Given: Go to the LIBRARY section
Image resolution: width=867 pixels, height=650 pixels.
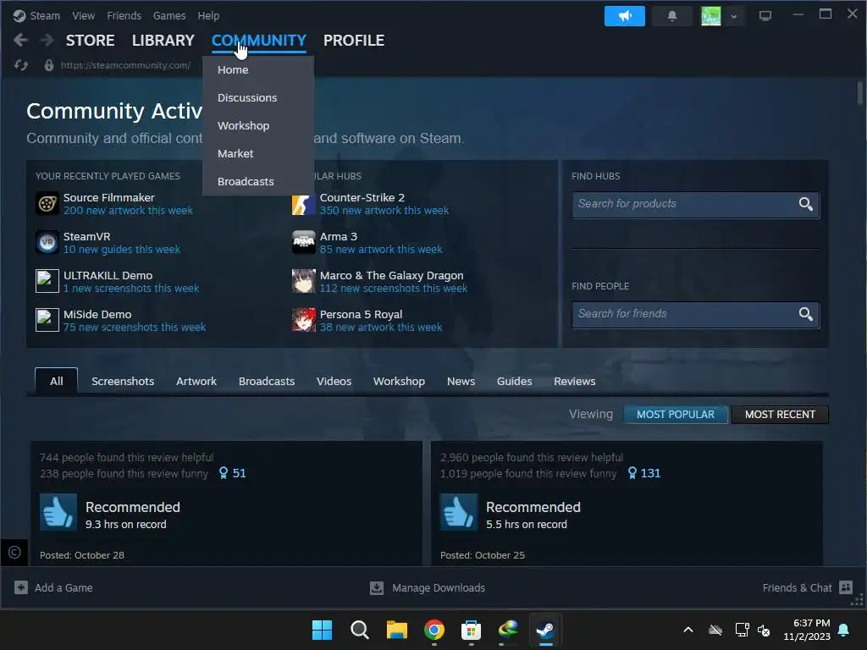Looking at the screenshot, I should click(x=163, y=41).
